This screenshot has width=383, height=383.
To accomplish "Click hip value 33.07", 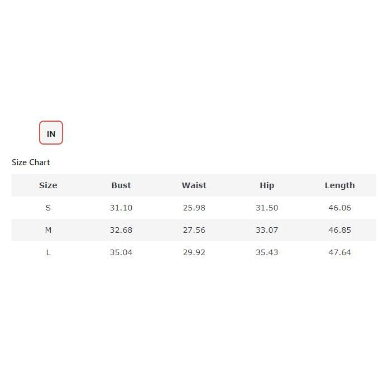I will 267,230.
